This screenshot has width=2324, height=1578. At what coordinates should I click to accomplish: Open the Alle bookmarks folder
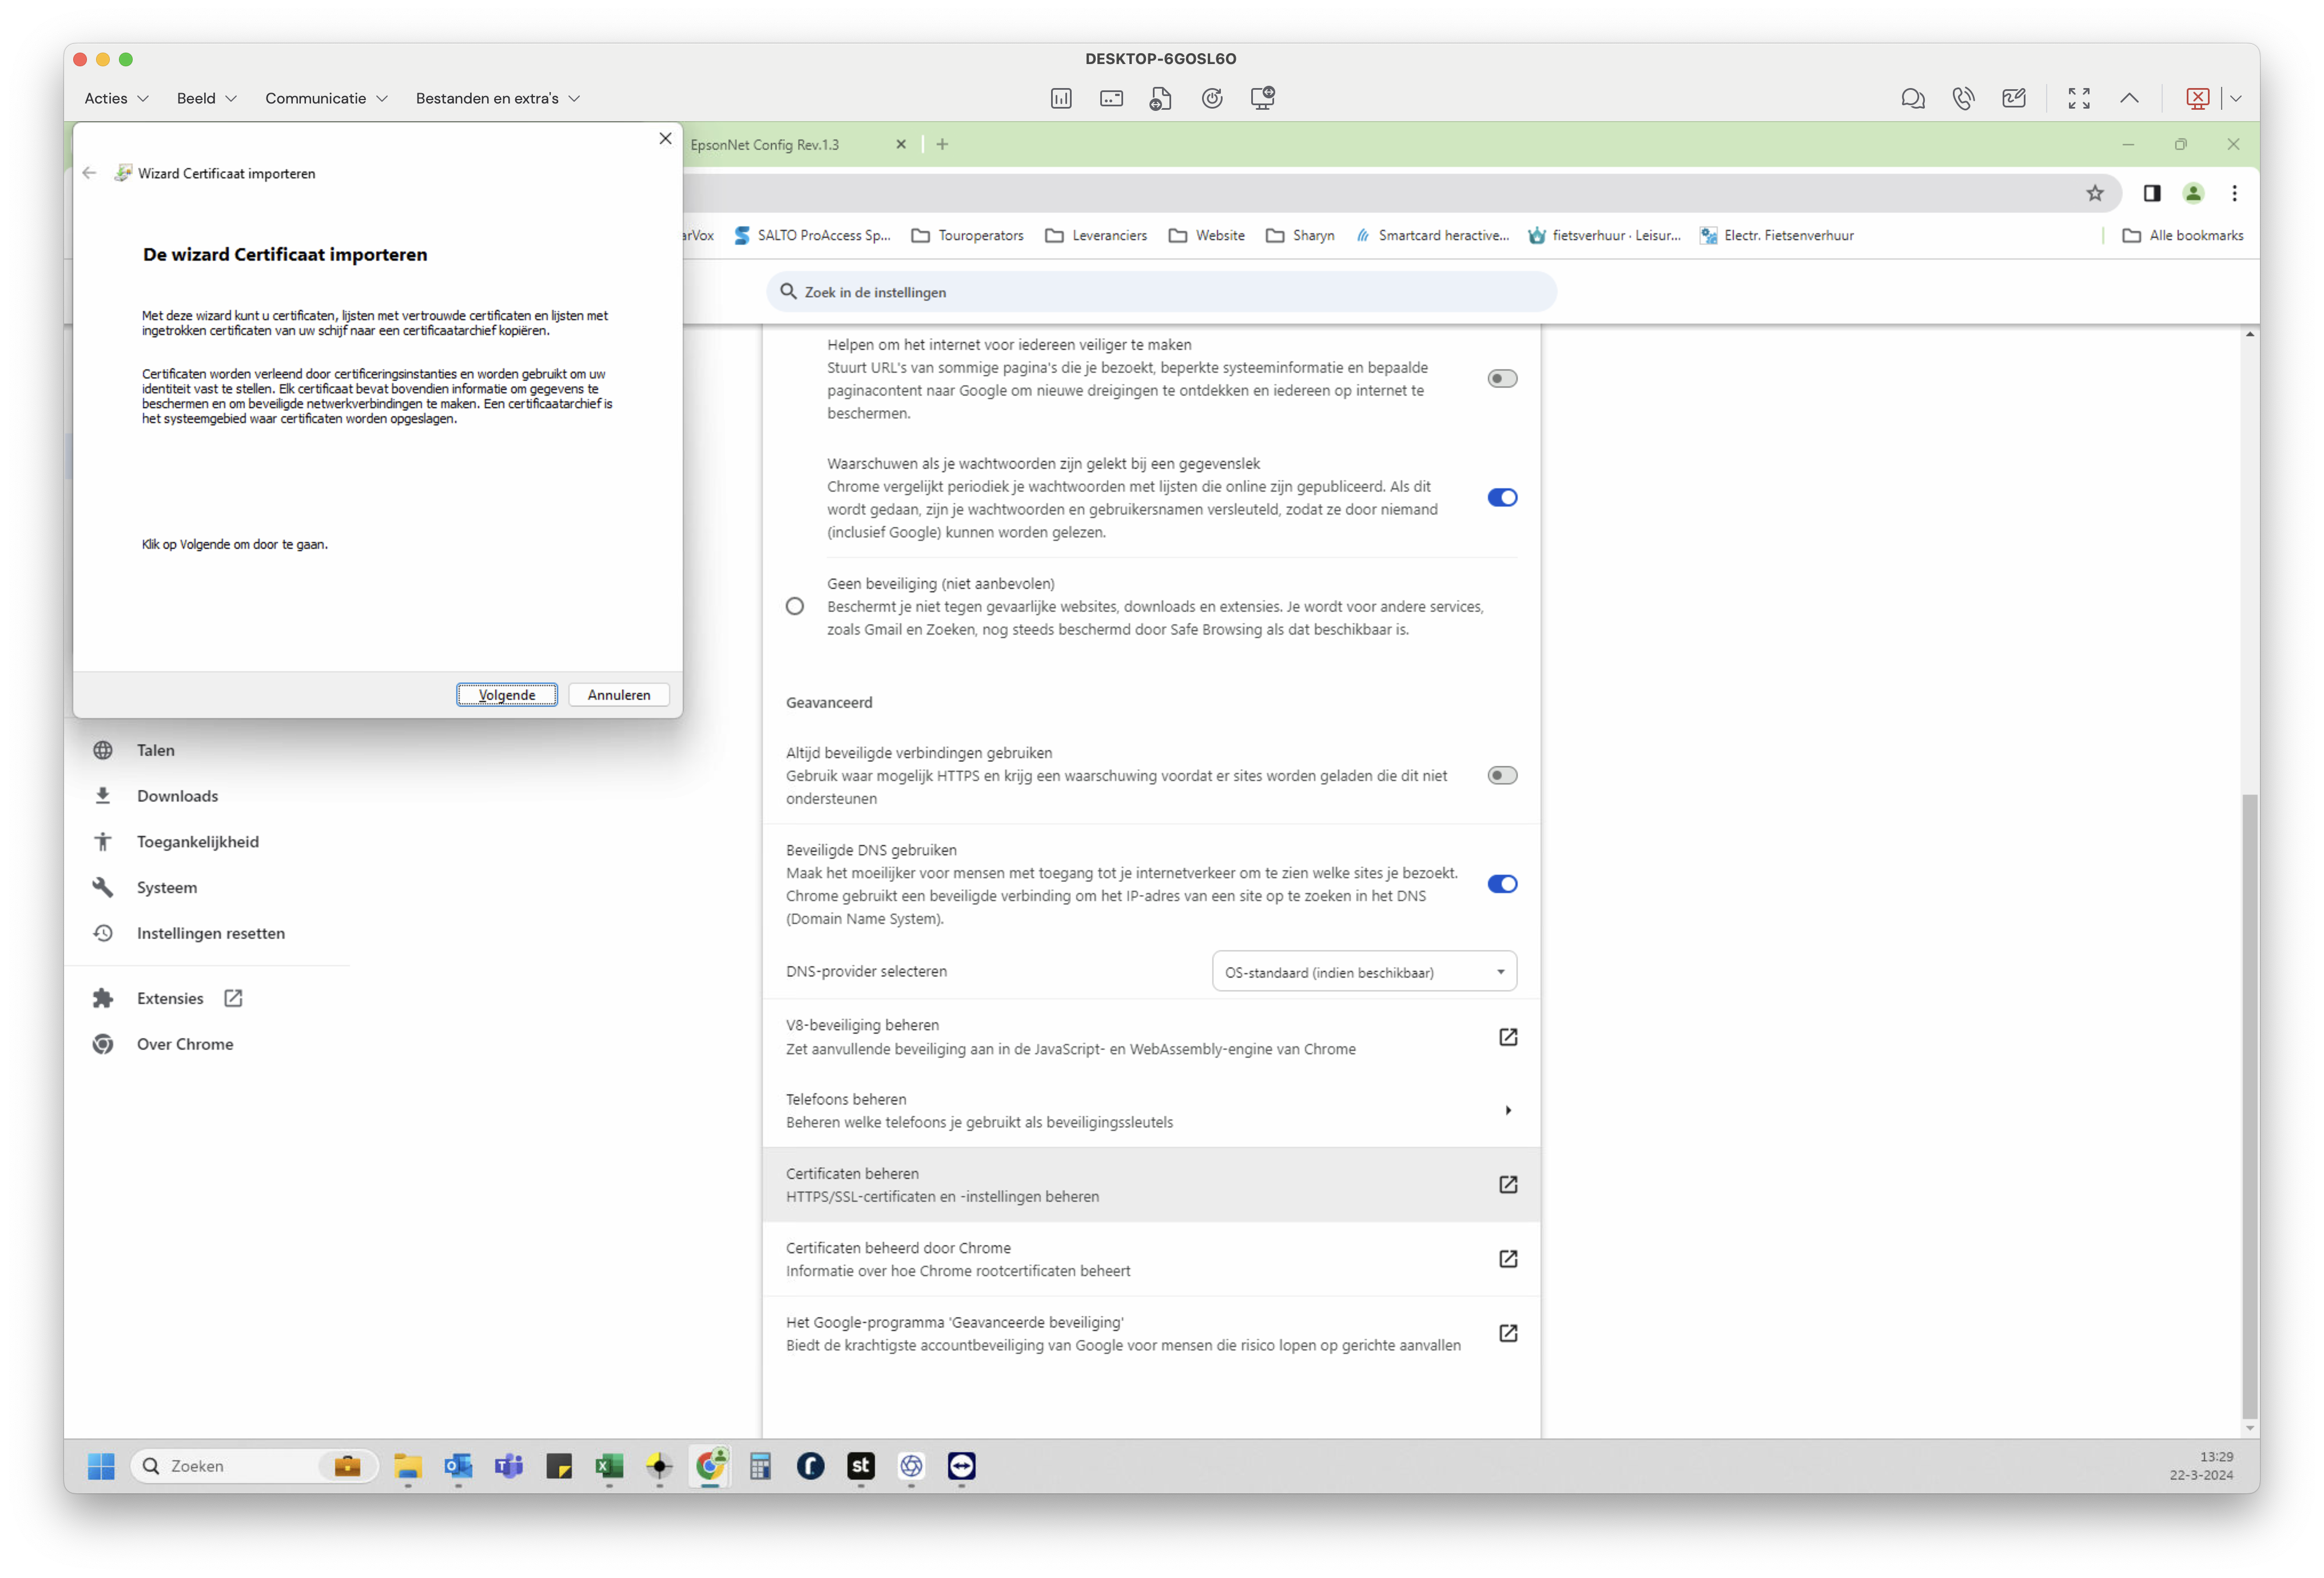pyautogui.click(x=2182, y=235)
